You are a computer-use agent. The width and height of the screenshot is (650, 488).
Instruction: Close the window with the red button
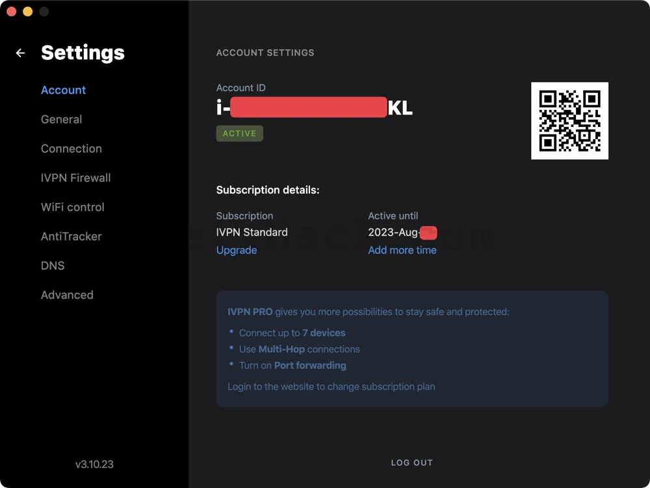[12, 12]
